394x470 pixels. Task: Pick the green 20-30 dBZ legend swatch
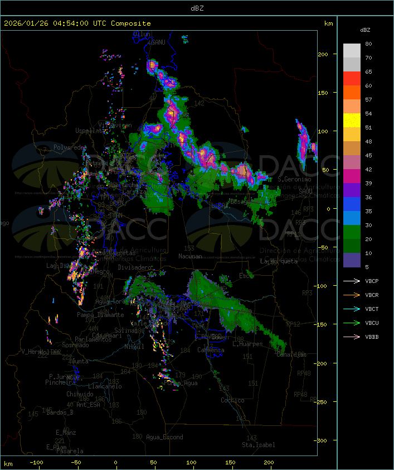352,232
